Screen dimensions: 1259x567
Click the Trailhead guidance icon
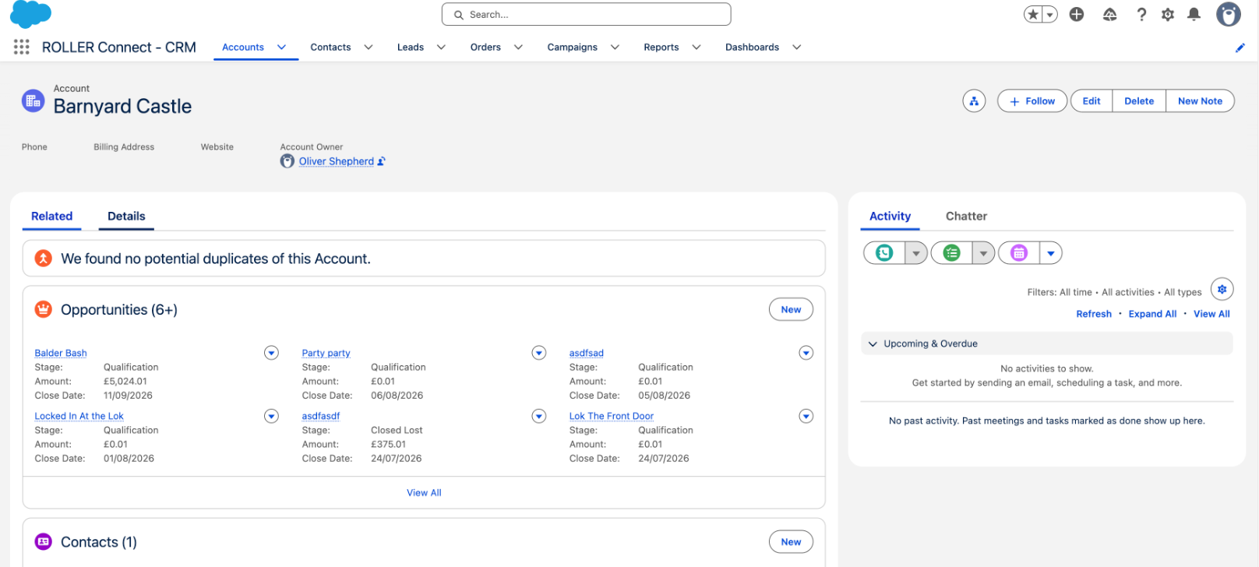[1110, 14]
